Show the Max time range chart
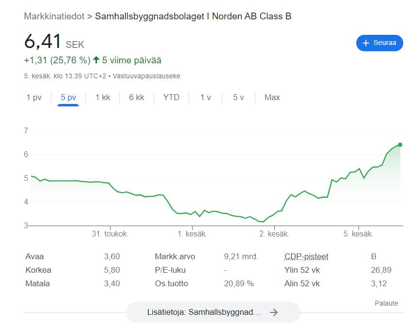 272,98
